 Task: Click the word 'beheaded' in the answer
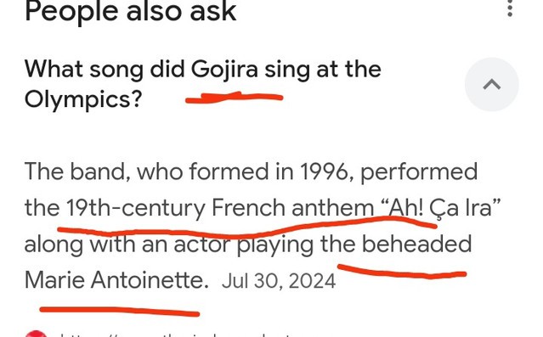(x=417, y=244)
